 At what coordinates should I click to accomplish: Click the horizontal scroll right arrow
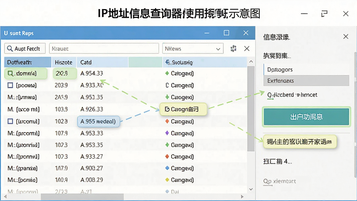(x=242, y=196)
